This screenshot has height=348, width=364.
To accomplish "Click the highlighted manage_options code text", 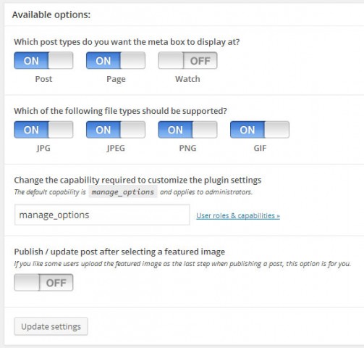I will (123, 192).
